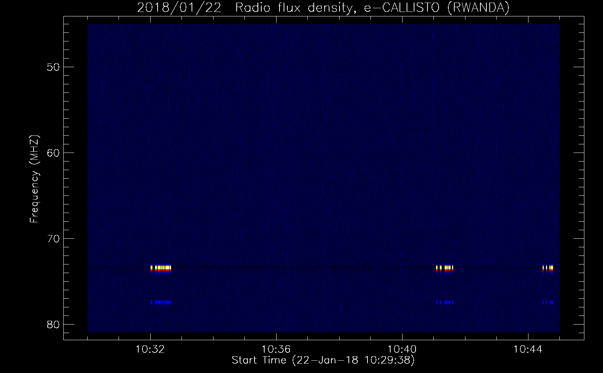Click the '10:32' time tick label
Viewport: 603px width, 373px height.
150,350
